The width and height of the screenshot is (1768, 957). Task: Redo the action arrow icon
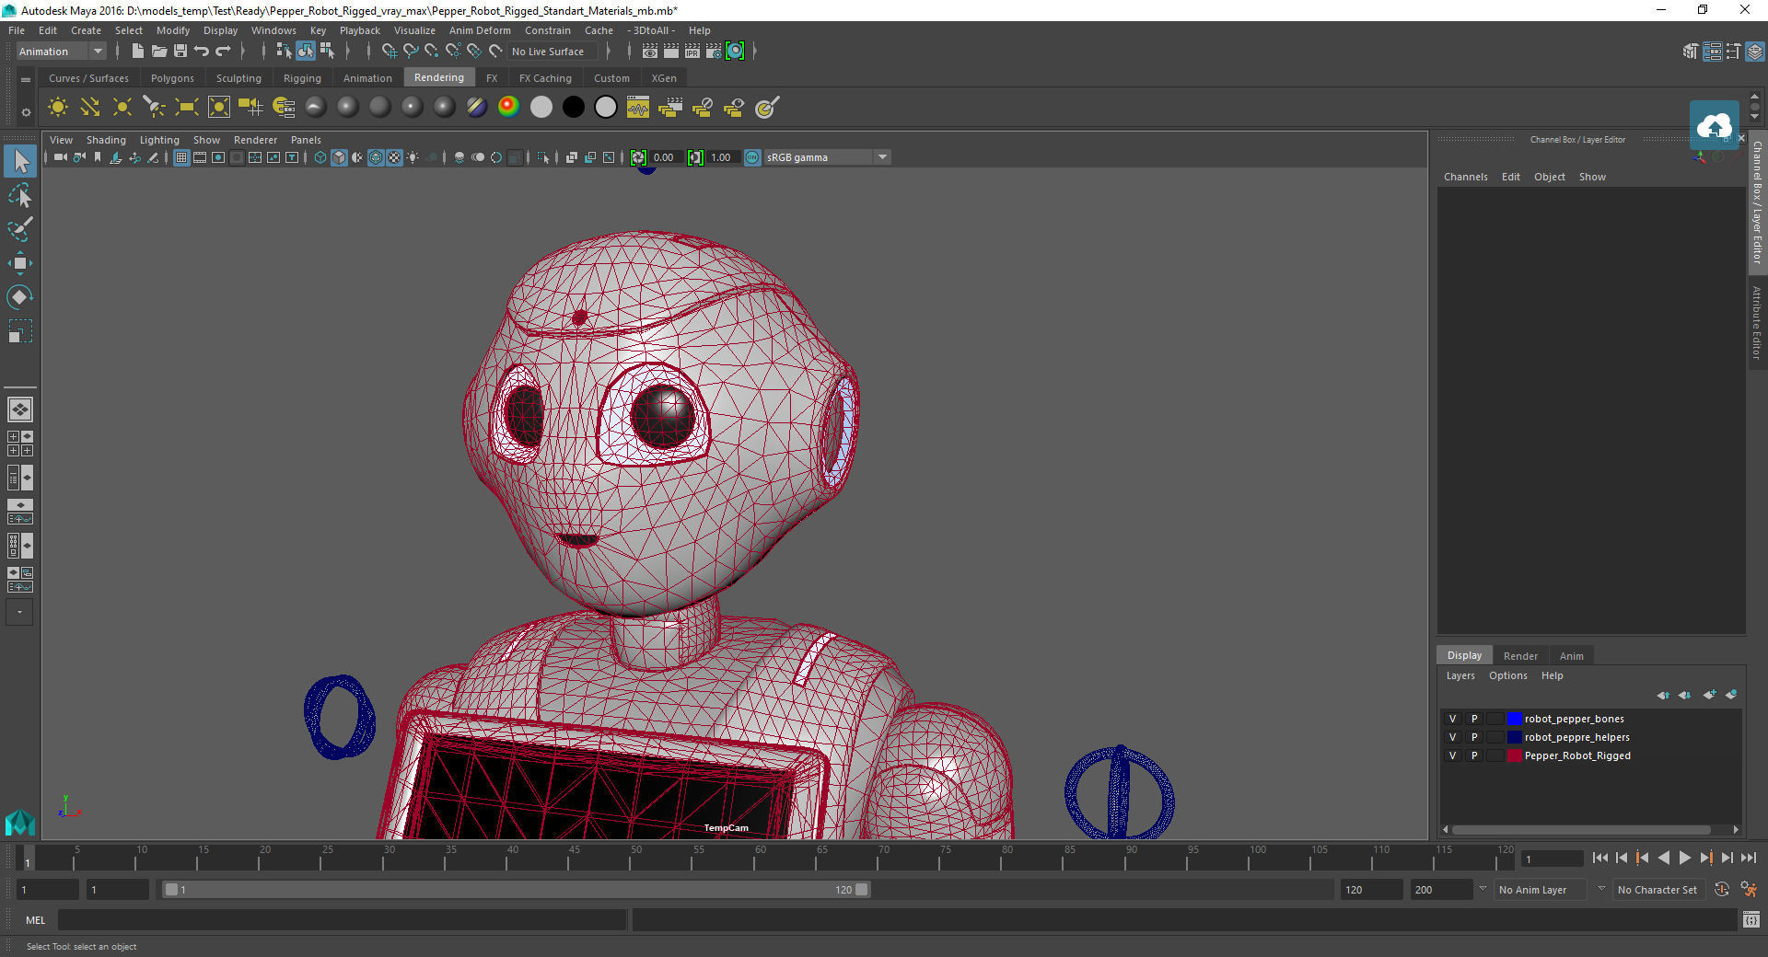223,52
